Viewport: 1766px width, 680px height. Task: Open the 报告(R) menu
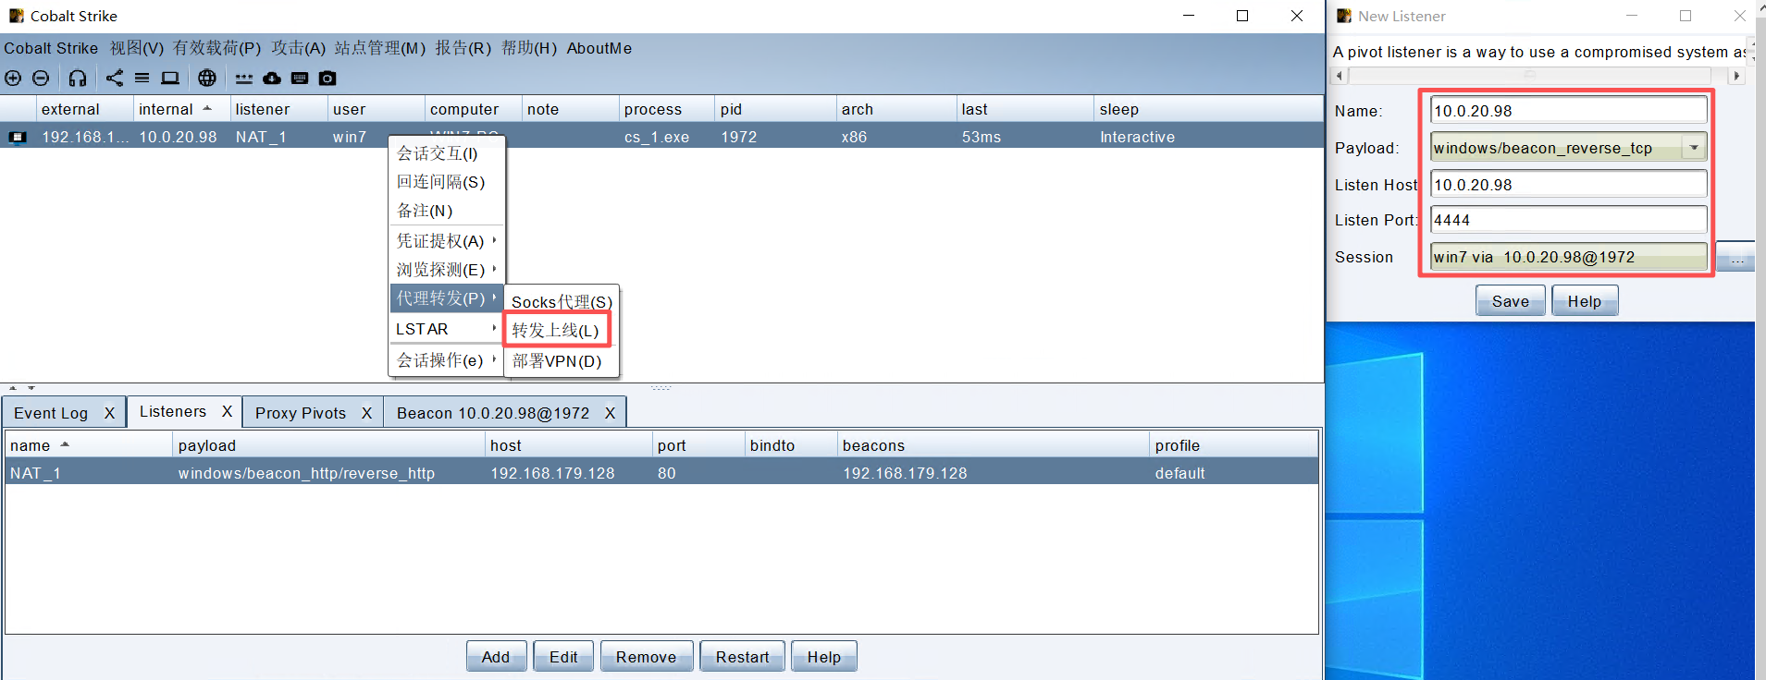[x=463, y=48]
